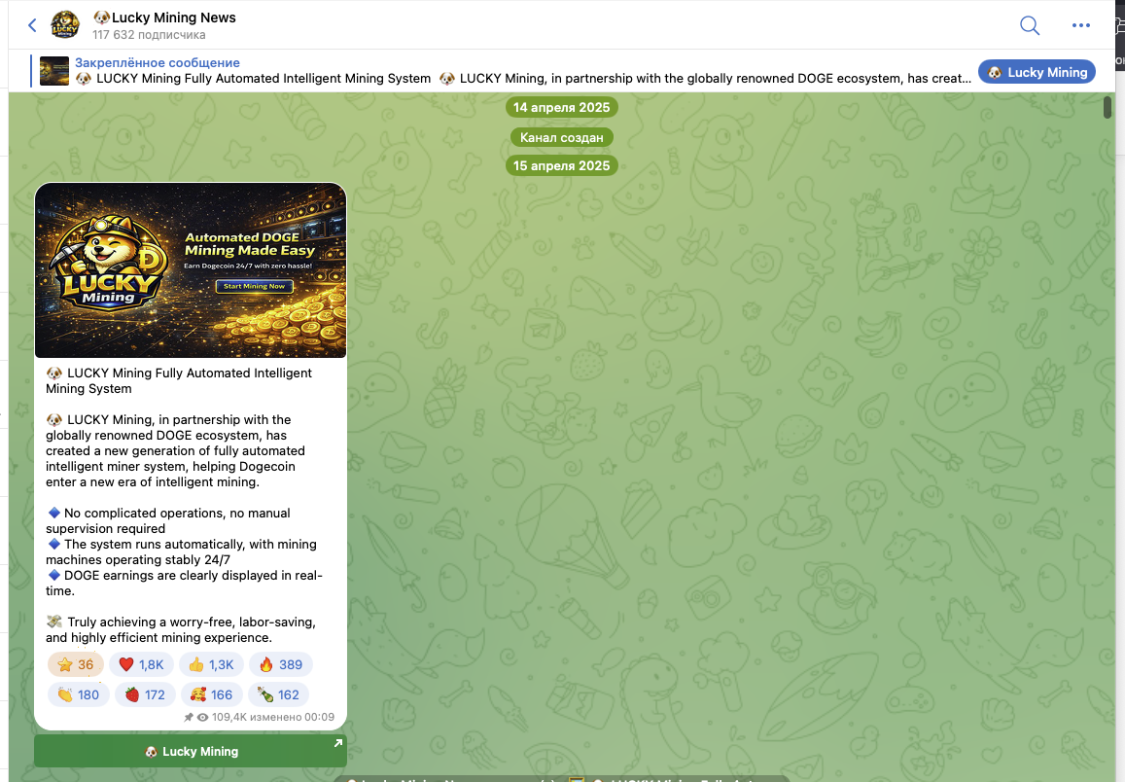Open the pinned message thumbnail

point(53,70)
